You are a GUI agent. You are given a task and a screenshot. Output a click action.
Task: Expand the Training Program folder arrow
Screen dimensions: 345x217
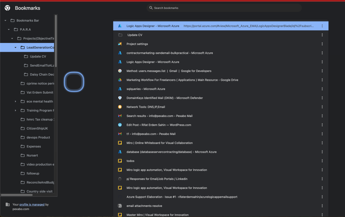click(x=16, y=111)
